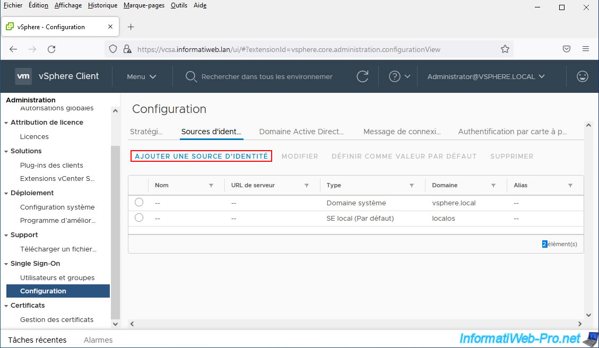This screenshot has width=599, height=348.
Task: Open the Édition menu
Action: pos(38,5)
